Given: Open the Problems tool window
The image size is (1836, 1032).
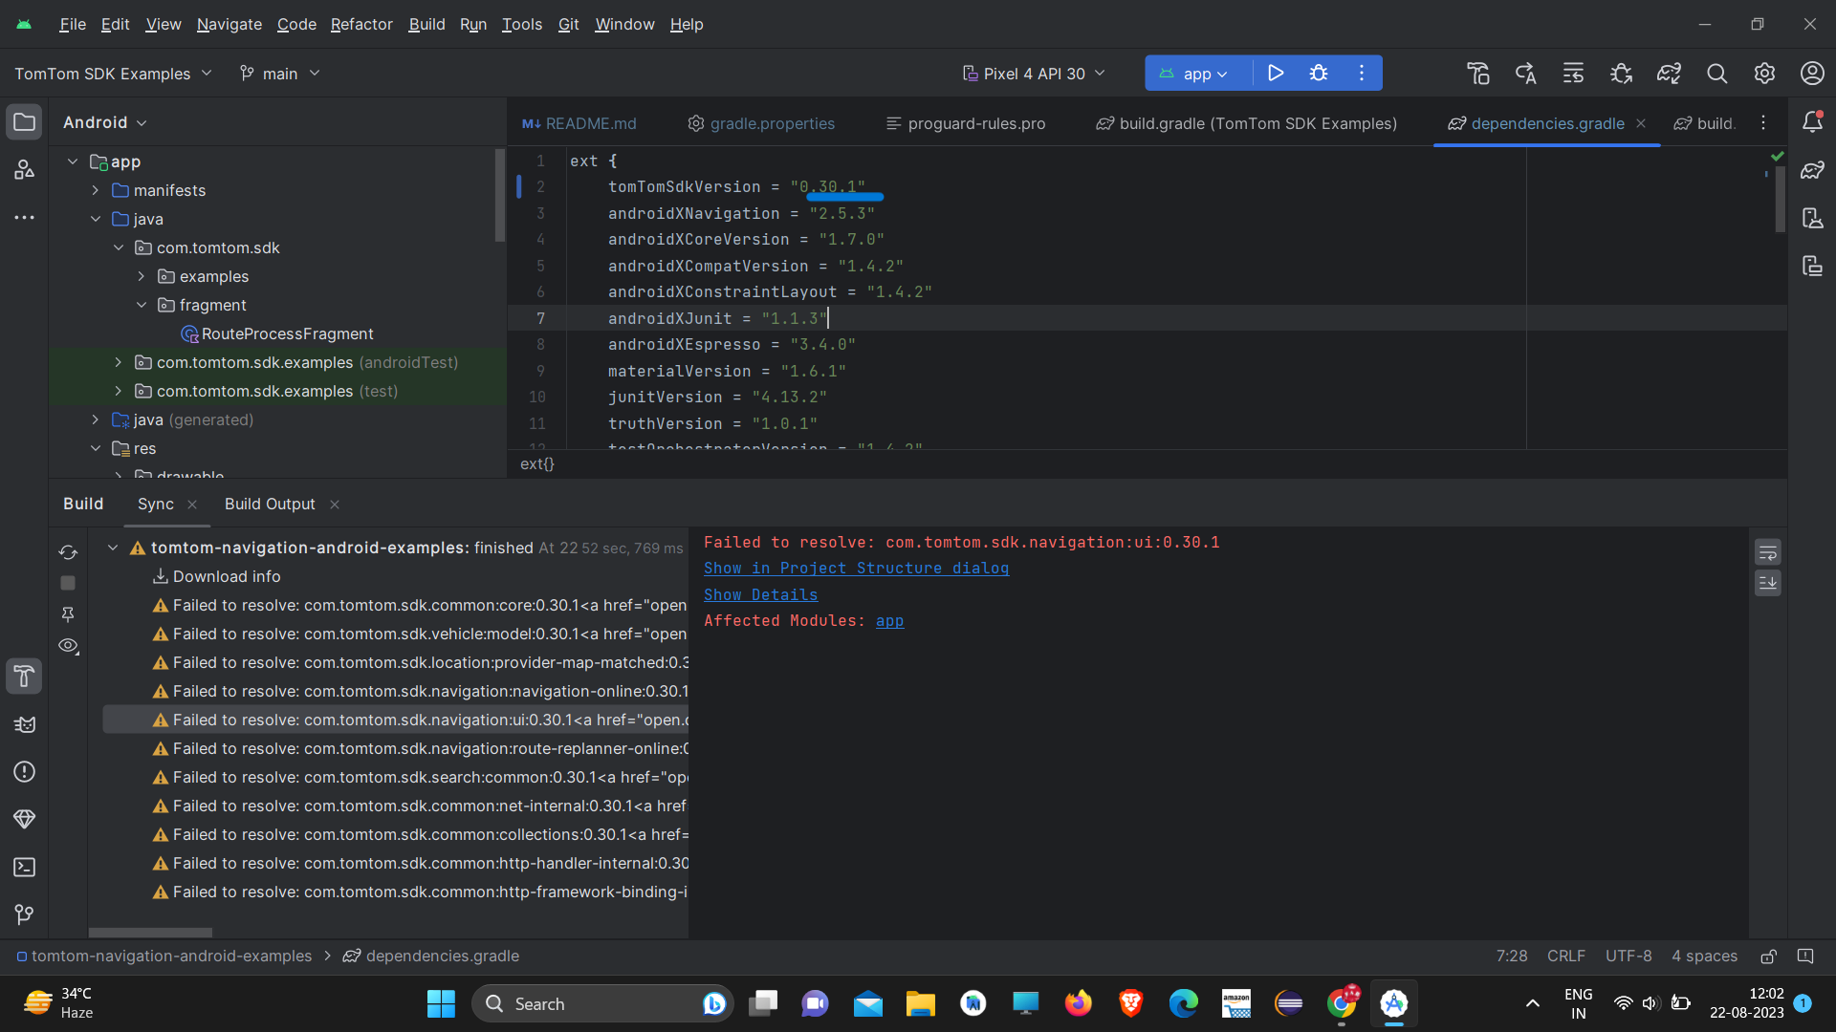Looking at the screenshot, I should [x=24, y=772].
